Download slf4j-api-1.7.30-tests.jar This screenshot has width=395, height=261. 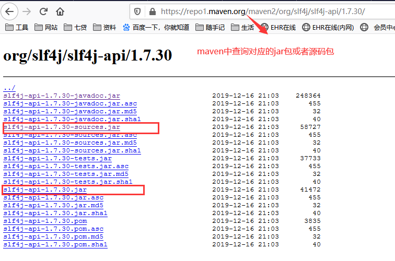(x=57, y=158)
